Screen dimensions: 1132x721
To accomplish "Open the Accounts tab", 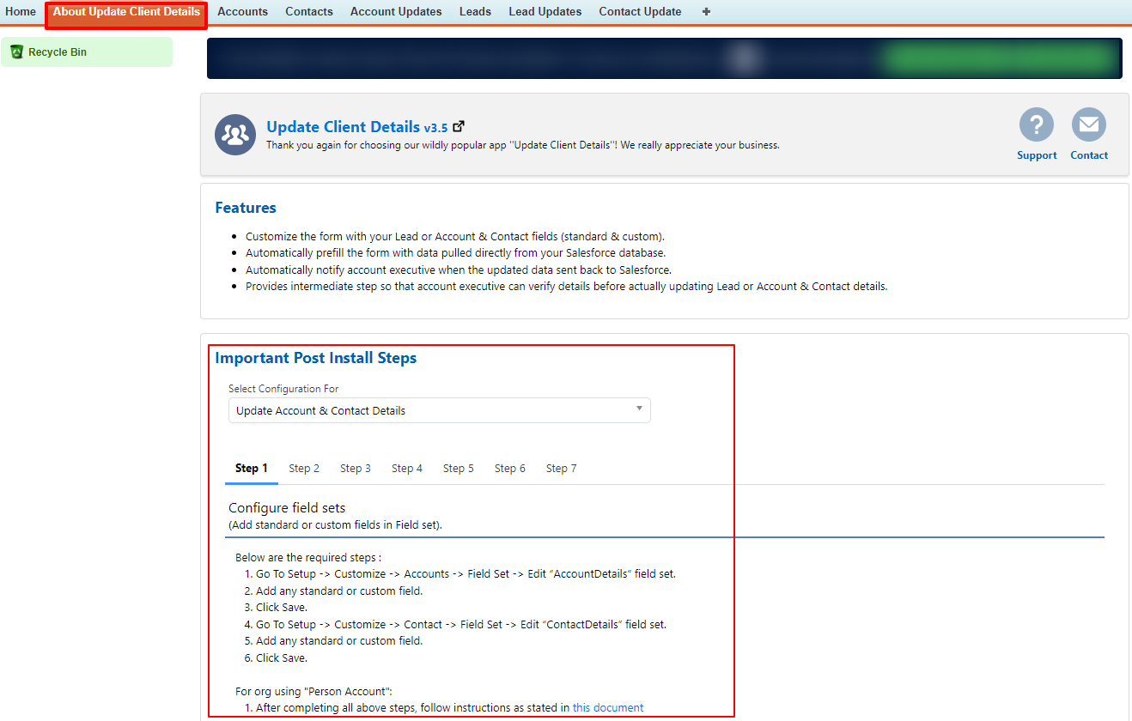I will click(x=242, y=12).
